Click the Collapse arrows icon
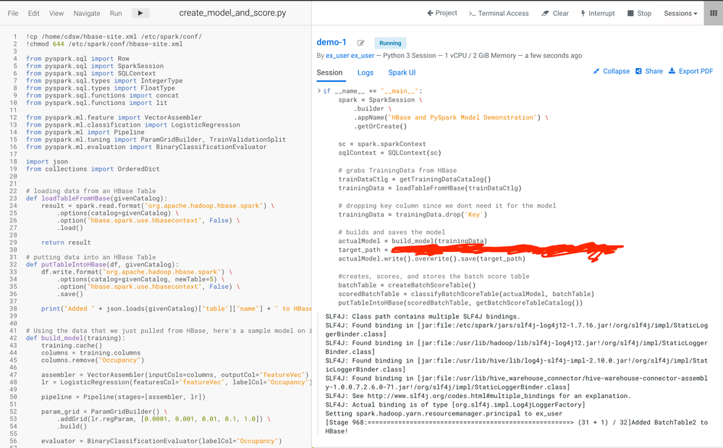723x448 pixels. coord(596,71)
